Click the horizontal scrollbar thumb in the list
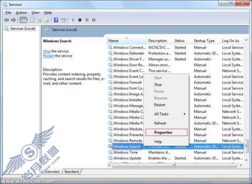The image size is (252, 184). 174,165
